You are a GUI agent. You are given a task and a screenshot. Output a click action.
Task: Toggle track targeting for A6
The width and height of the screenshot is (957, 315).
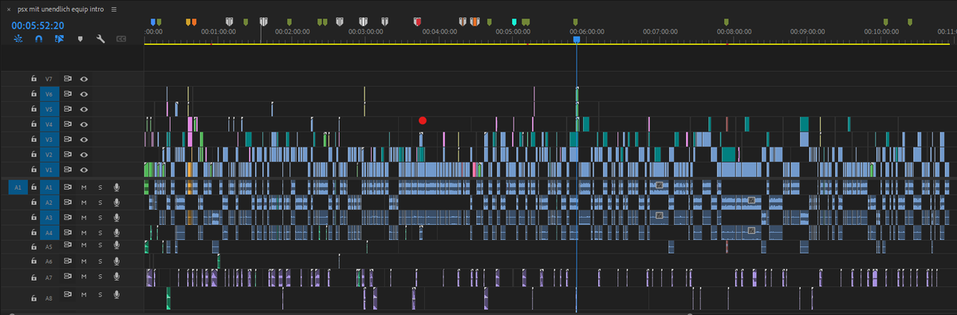pos(49,262)
